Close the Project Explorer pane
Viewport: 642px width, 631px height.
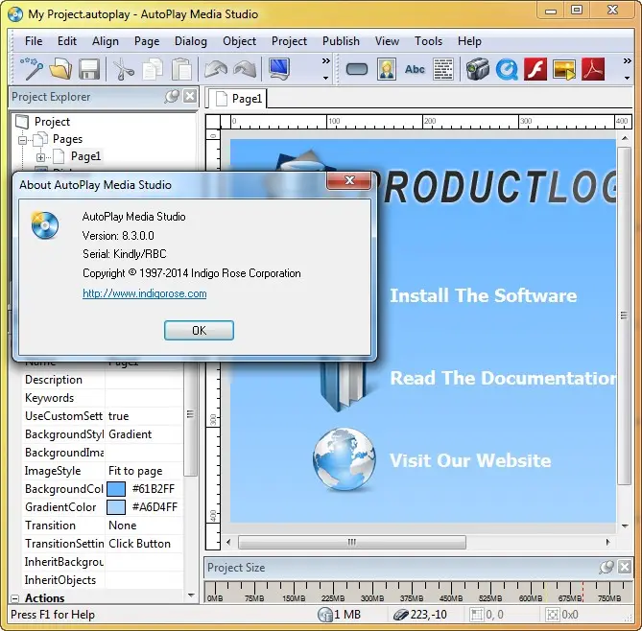(190, 97)
